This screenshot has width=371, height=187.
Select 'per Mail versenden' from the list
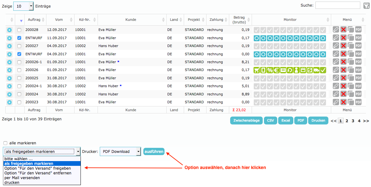(x=22, y=178)
